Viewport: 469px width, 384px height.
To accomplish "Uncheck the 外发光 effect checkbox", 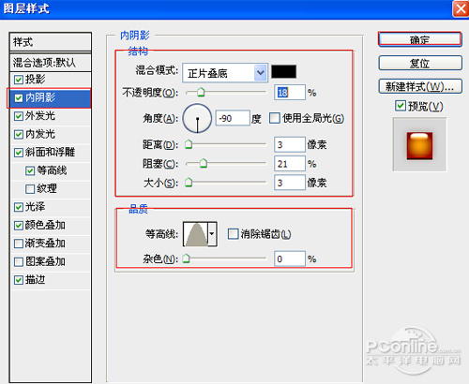I will point(19,116).
